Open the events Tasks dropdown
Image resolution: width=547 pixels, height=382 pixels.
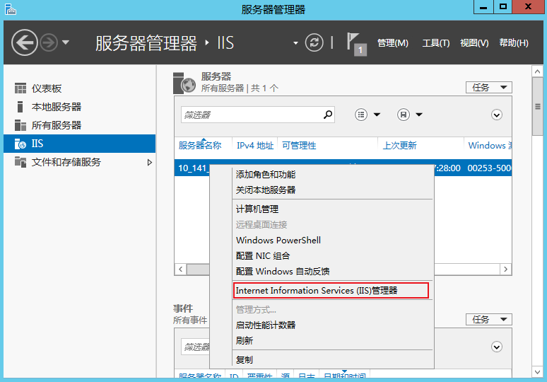click(488, 320)
